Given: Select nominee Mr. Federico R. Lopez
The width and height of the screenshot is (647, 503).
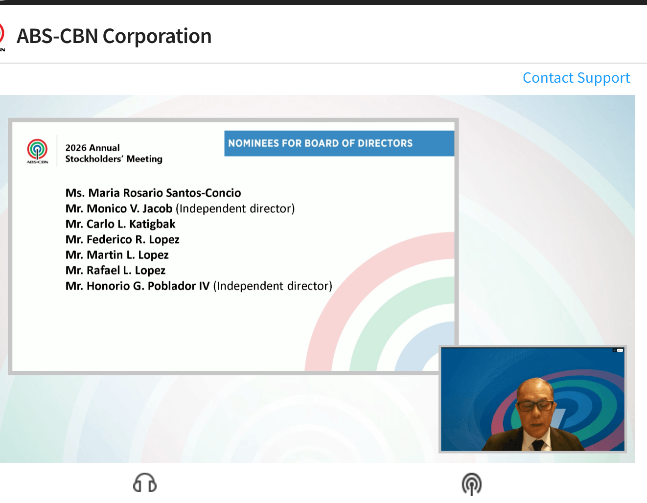Looking at the screenshot, I should pos(122,240).
